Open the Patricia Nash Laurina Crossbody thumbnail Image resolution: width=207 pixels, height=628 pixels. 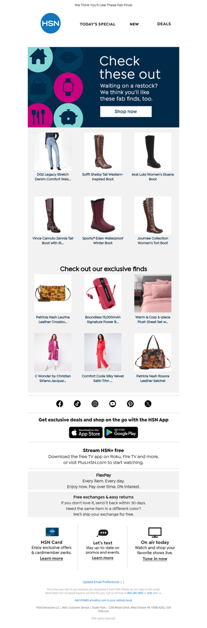click(53, 294)
